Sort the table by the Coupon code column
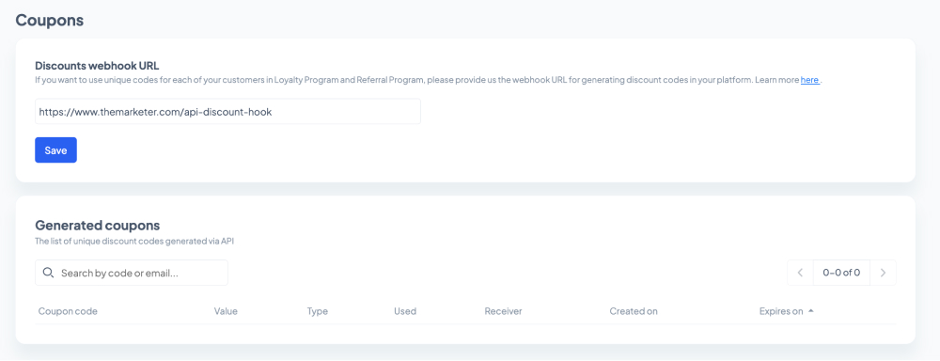 pyautogui.click(x=68, y=311)
